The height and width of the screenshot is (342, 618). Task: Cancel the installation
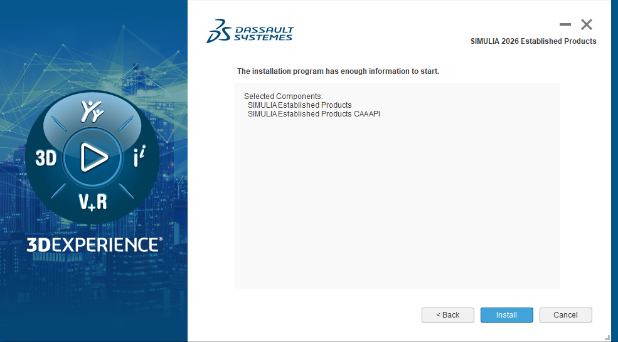[x=565, y=314]
